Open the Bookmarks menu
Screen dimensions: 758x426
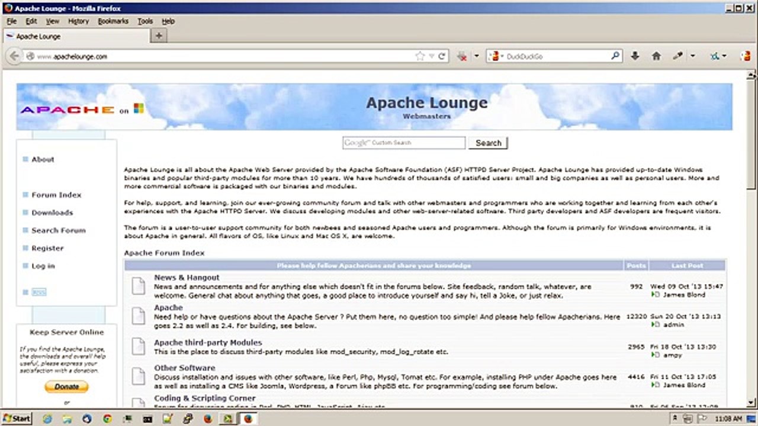tap(113, 21)
